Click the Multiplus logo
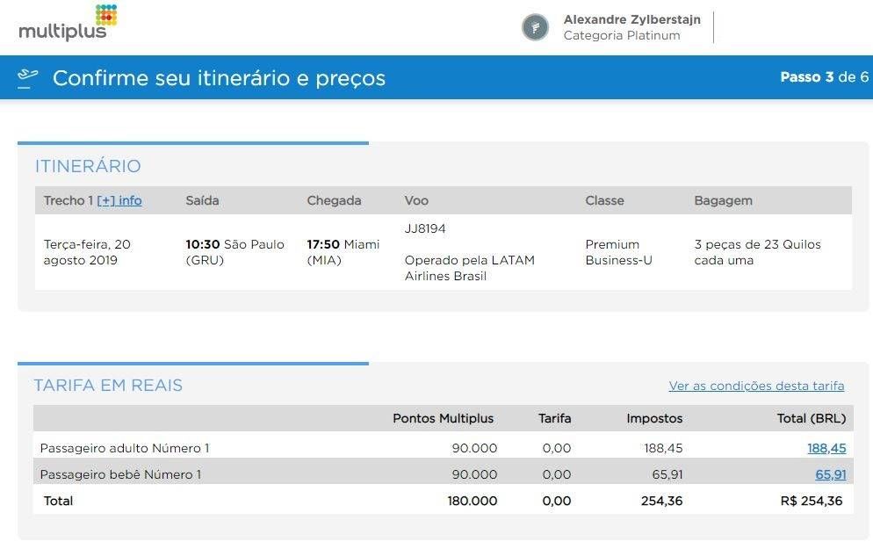The height and width of the screenshot is (542, 873). (68, 24)
